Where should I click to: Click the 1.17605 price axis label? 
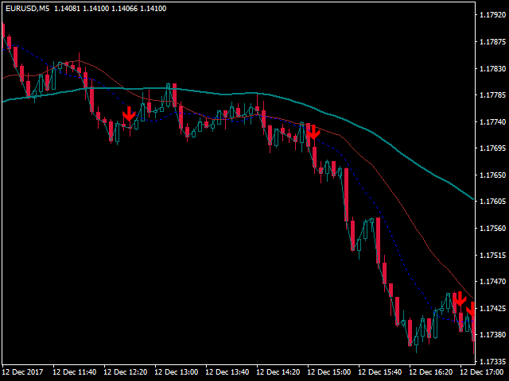[x=493, y=202]
